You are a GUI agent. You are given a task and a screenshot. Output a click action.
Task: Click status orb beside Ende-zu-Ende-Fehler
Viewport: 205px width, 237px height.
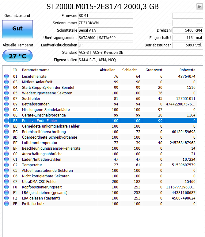[x=6, y=120]
